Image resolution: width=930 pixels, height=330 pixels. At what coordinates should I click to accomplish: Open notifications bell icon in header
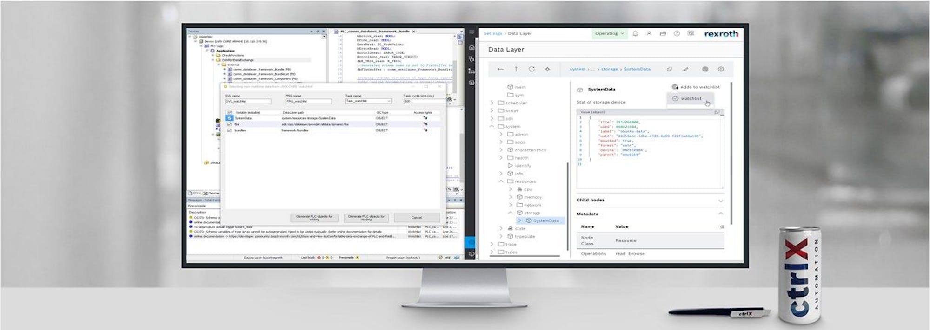635,33
